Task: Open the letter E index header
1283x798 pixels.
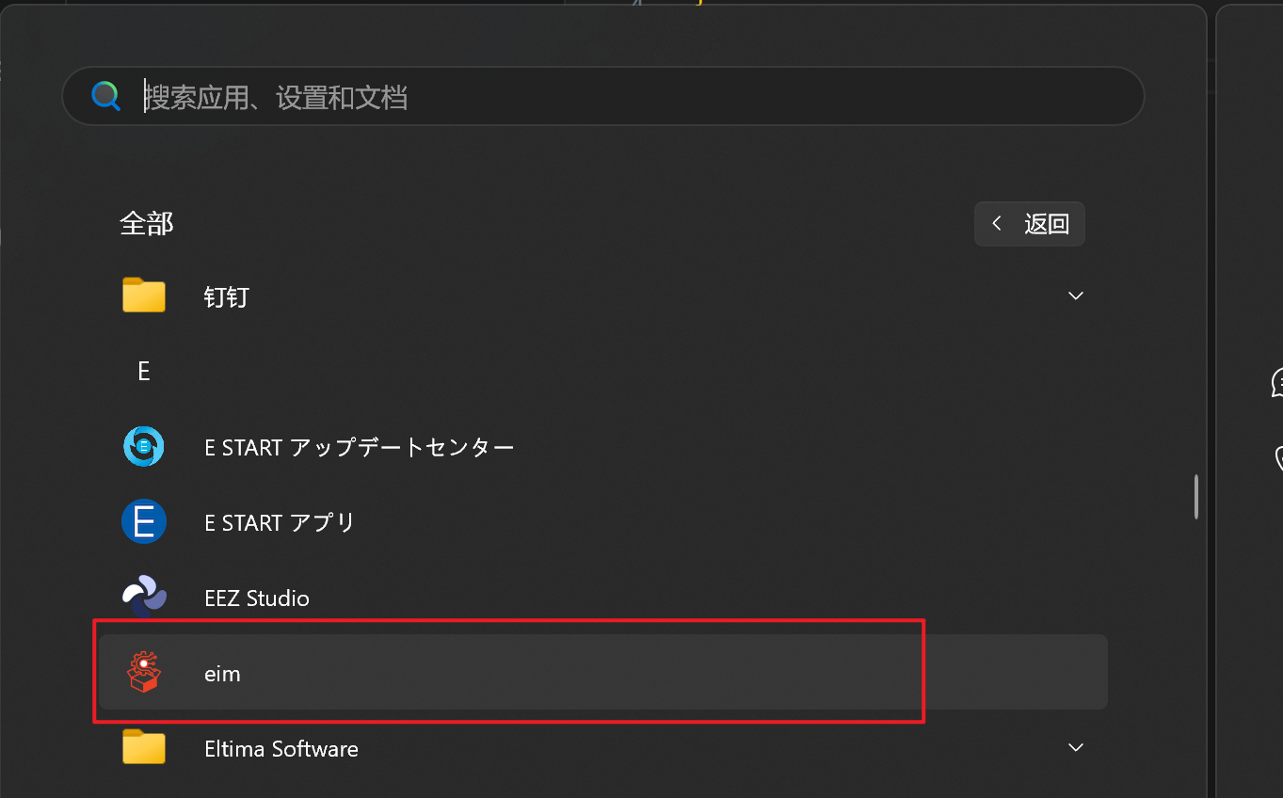Action: (x=144, y=372)
